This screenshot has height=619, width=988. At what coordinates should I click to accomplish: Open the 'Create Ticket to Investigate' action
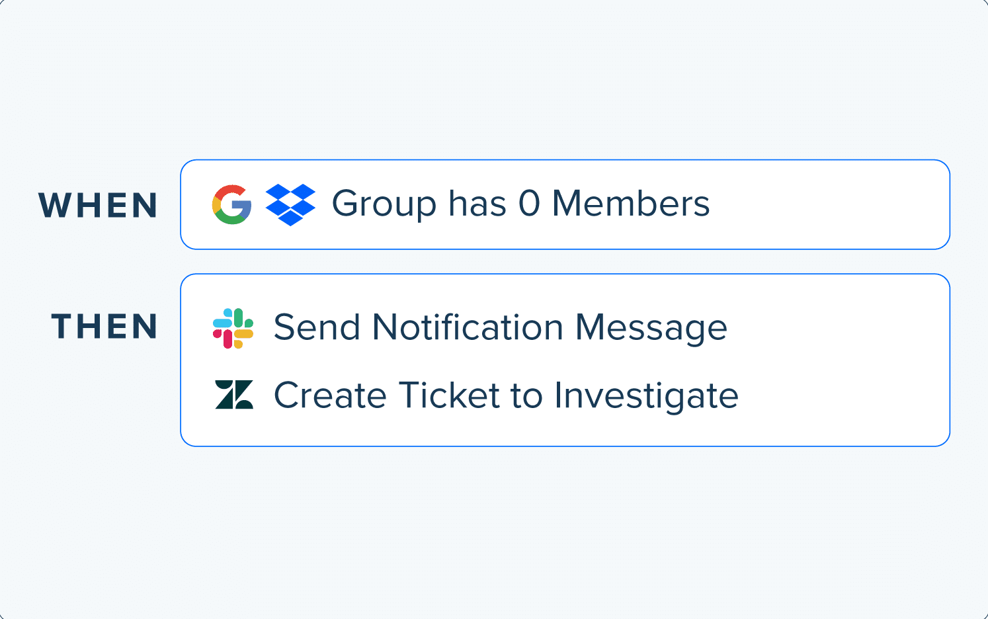point(506,395)
